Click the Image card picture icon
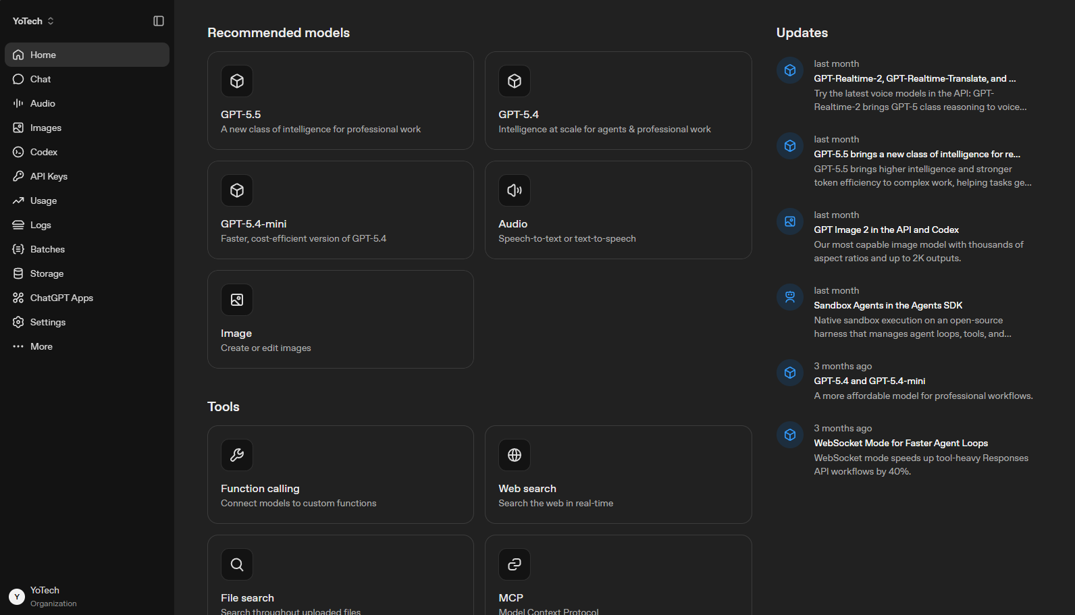1075x615 pixels. tap(237, 300)
